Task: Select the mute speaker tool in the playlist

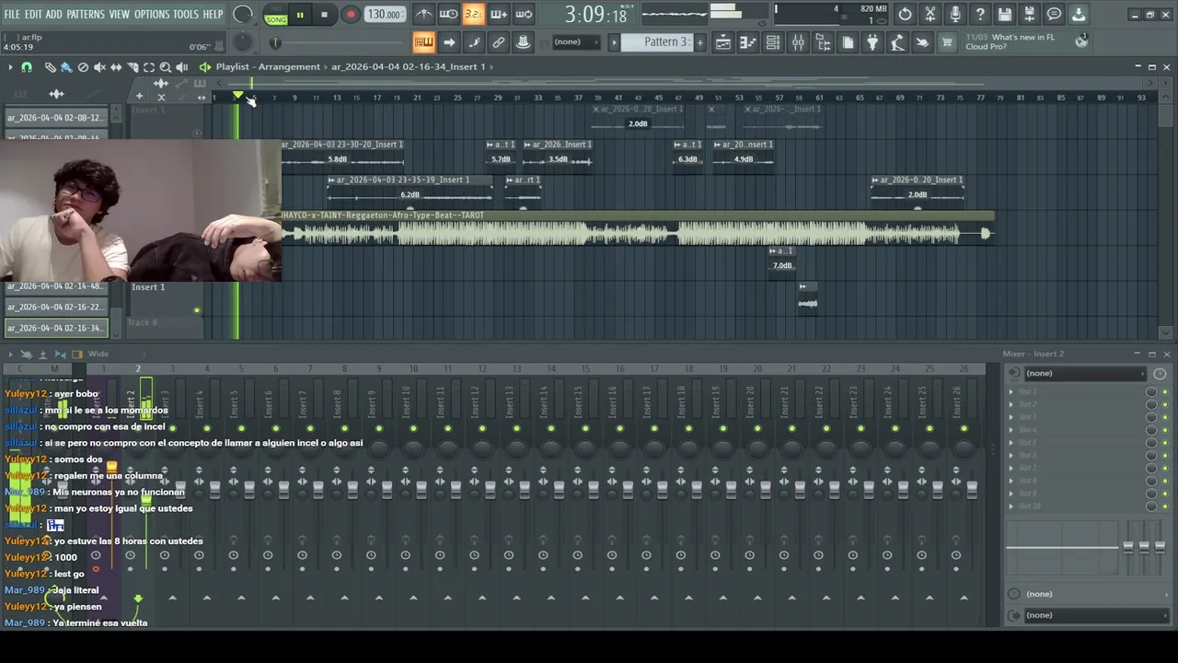Action: (99, 67)
